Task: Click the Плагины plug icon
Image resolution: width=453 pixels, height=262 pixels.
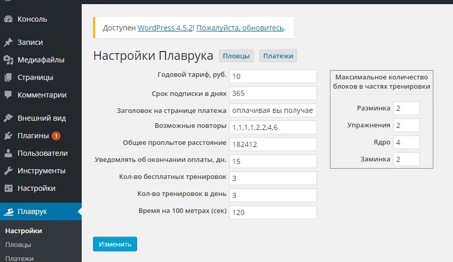Action: point(8,136)
